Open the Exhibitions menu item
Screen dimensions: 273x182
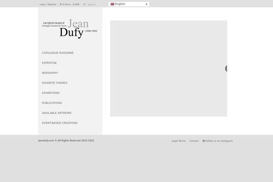51,93
